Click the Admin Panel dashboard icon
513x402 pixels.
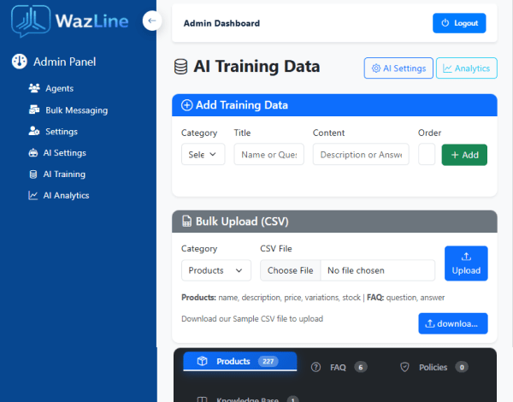20,62
